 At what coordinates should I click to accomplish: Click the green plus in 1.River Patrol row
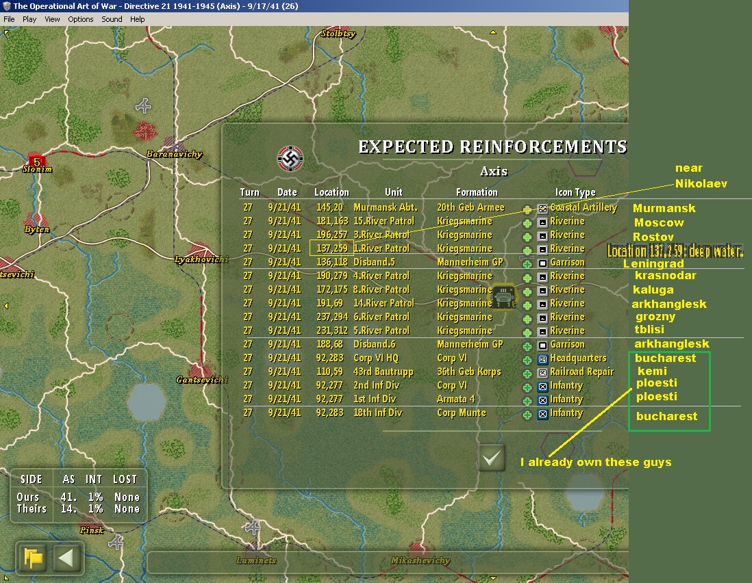pos(527,250)
